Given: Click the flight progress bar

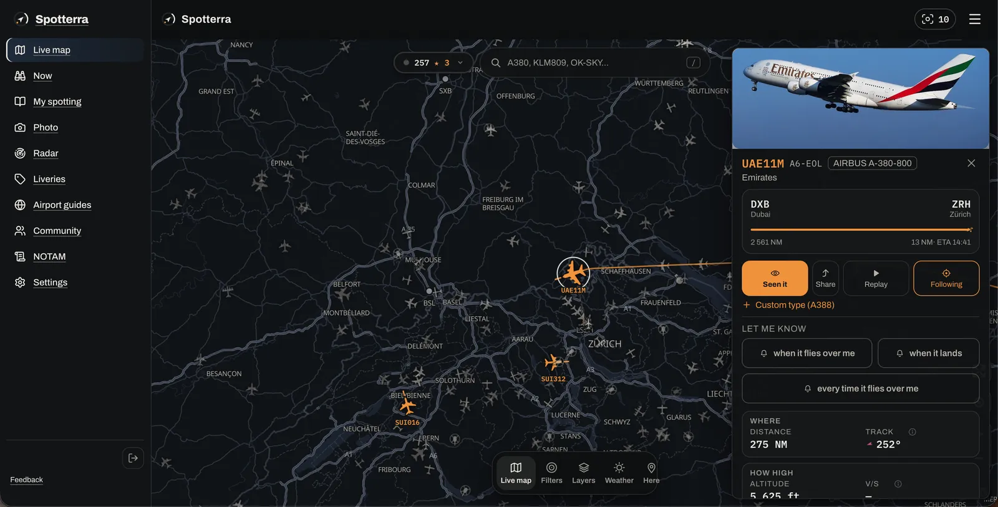Looking at the screenshot, I should pos(861,229).
